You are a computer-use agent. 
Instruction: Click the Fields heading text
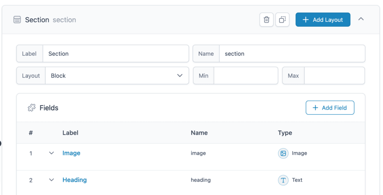(x=49, y=108)
